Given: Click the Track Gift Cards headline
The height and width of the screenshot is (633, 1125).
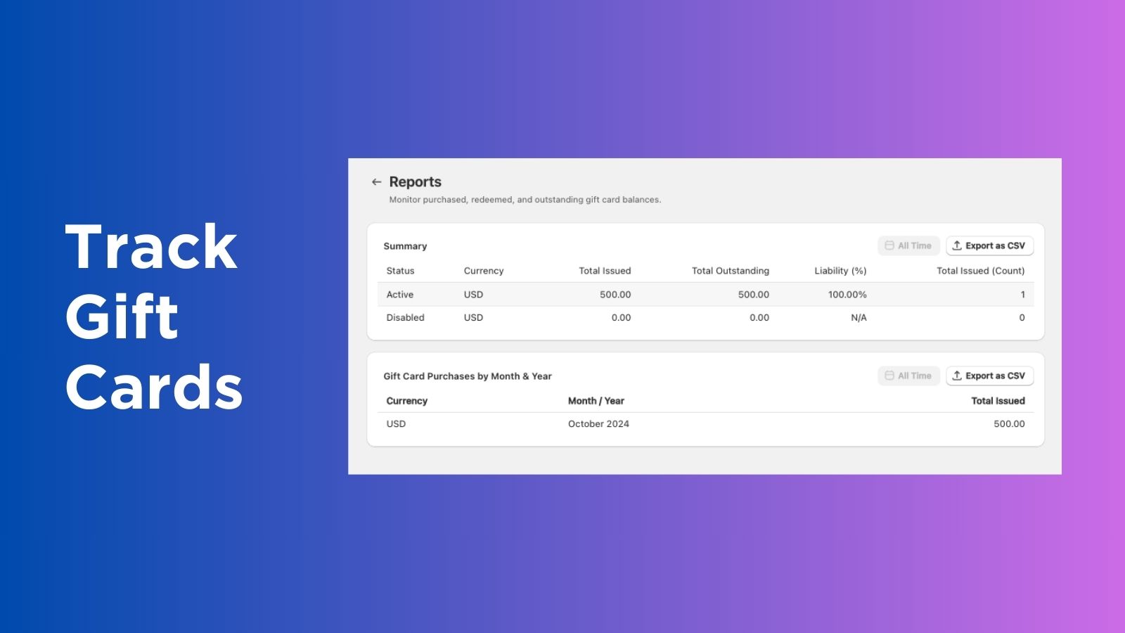Looking at the screenshot, I should [153, 316].
